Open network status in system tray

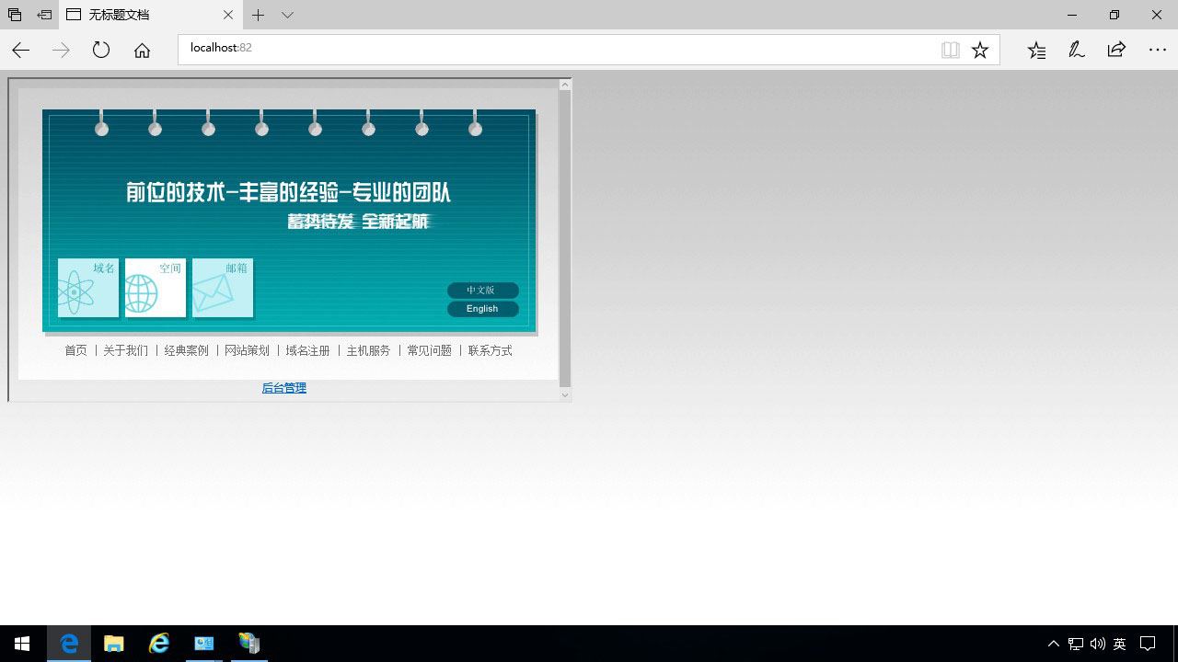point(1075,644)
